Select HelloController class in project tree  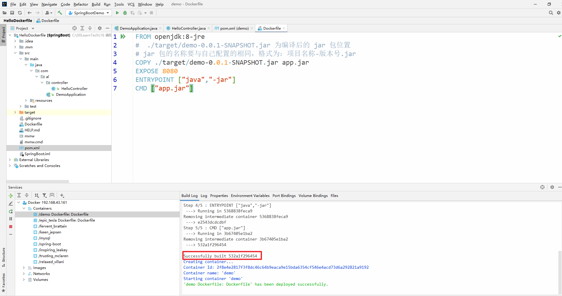(x=75, y=89)
